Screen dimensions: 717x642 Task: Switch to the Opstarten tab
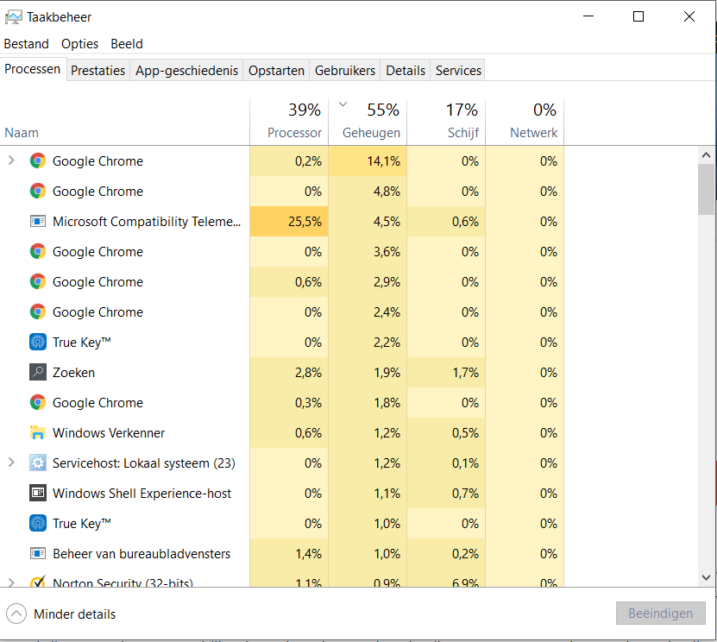tap(276, 71)
